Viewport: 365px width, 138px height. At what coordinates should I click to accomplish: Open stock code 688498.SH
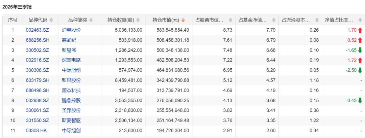point(38,91)
